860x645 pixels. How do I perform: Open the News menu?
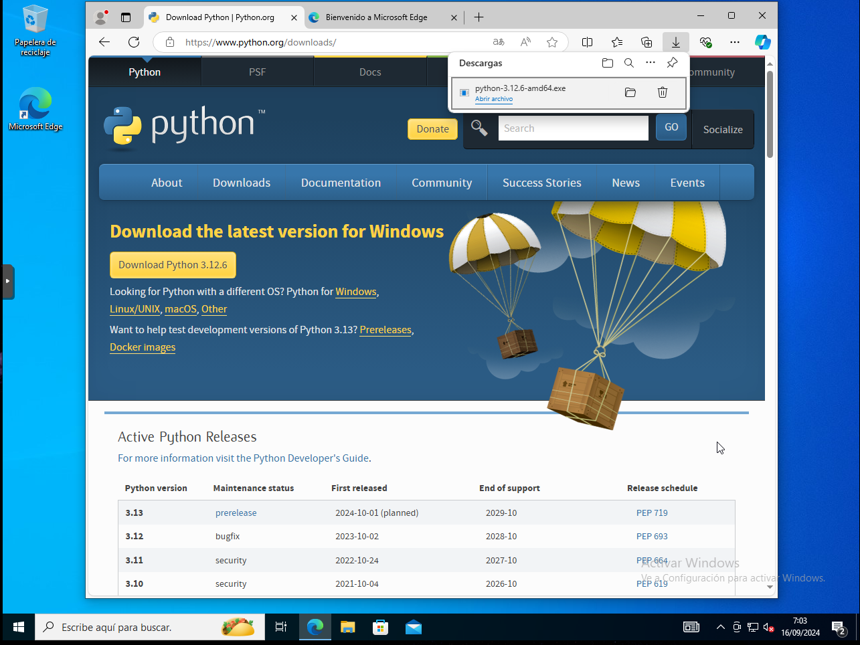point(626,183)
